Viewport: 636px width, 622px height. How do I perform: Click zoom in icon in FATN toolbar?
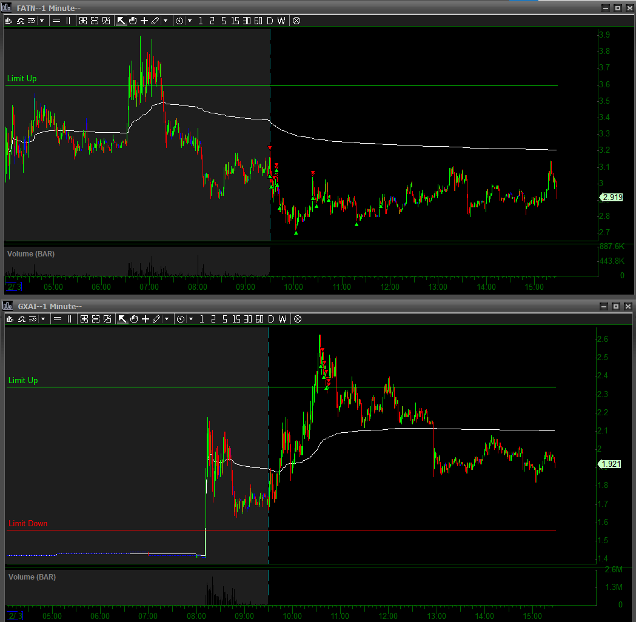(x=82, y=21)
